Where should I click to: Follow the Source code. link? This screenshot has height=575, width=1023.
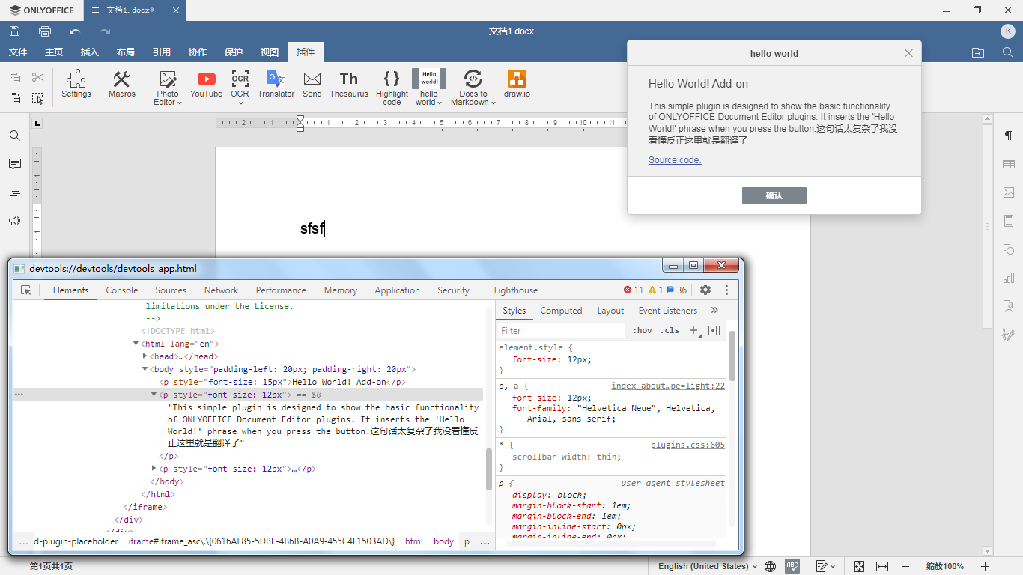[675, 160]
